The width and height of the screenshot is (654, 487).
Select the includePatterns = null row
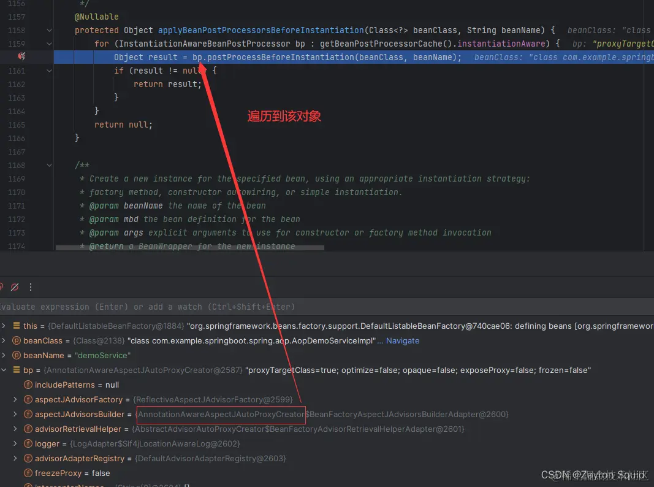point(327,385)
